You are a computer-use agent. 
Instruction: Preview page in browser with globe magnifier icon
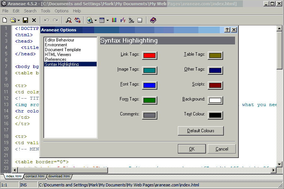coord(90,20)
